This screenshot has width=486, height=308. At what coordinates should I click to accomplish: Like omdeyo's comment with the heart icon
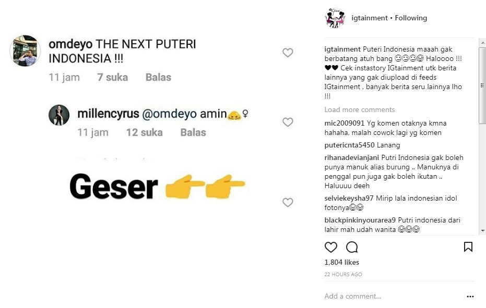tap(288, 52)
